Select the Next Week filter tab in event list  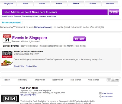click(x=57, y=80)
